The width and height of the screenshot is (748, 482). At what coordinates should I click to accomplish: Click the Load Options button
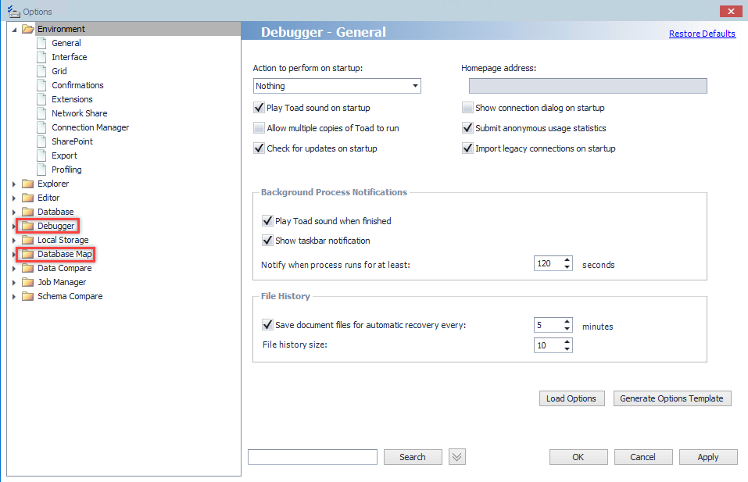click(571, 398)
